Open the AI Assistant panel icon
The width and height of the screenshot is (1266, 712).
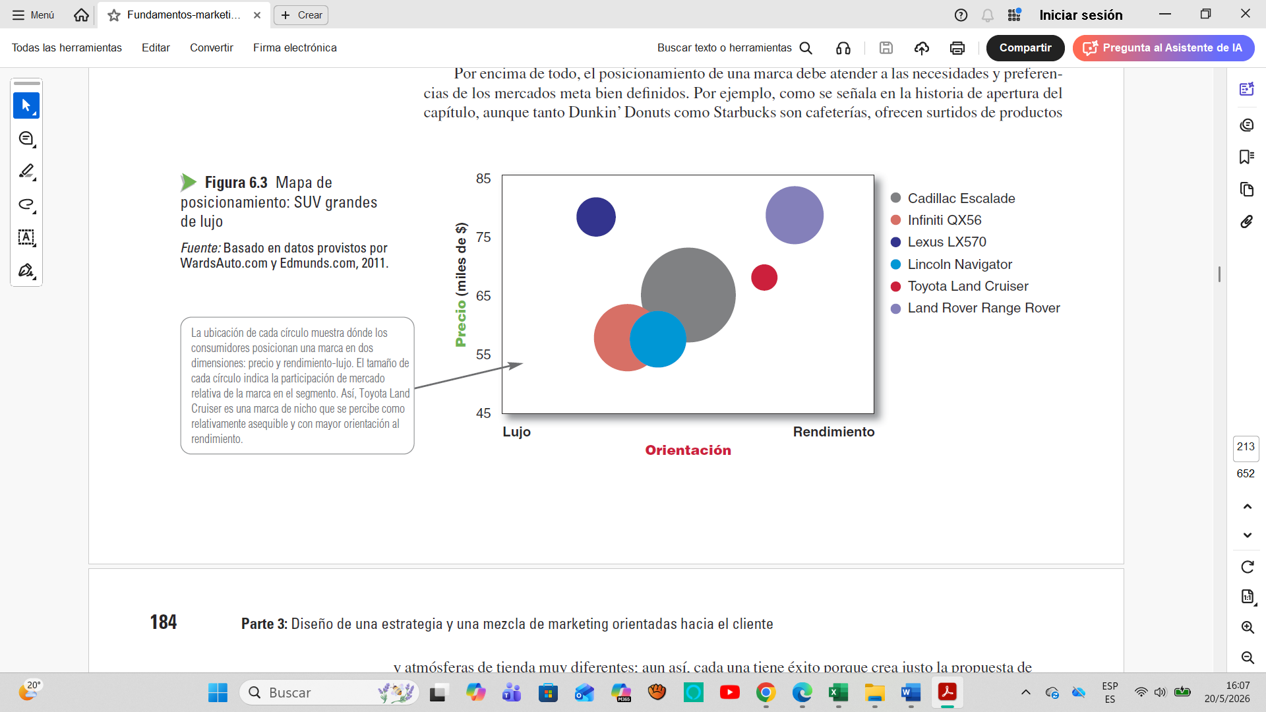[1246, 89]
